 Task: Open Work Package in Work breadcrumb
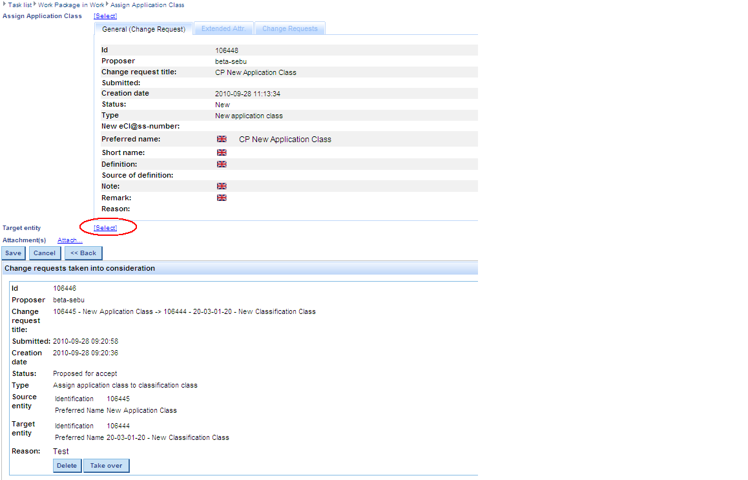[70, 5]
